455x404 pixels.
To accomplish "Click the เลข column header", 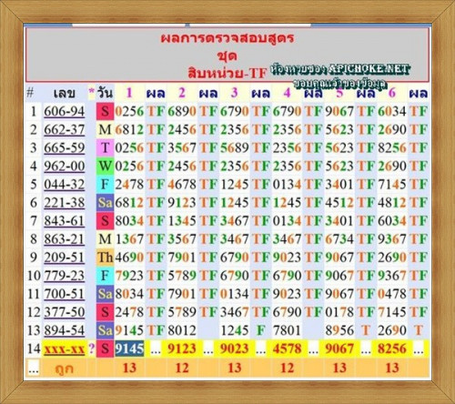I will (x=64, y=93).
